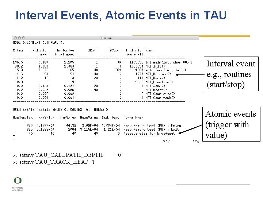Select the slide title 'Interval Events, Atomic Events in TAU'

tap(121, 15)
